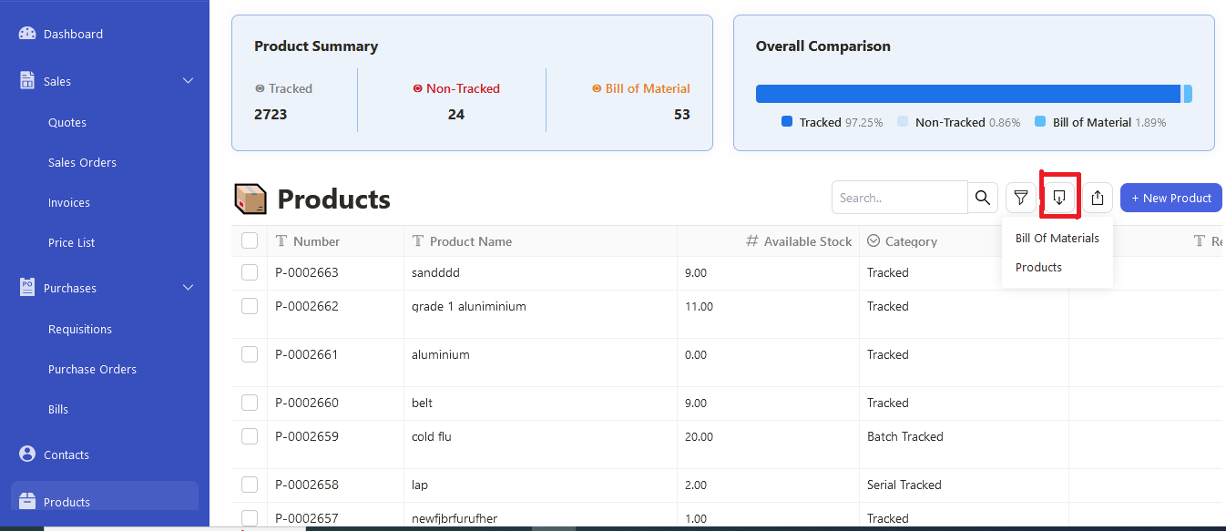Open Category column header dropdown

(874, 240)
